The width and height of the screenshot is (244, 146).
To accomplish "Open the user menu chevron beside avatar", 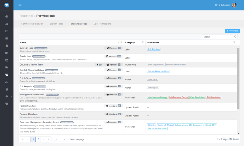I will (238, 5).
